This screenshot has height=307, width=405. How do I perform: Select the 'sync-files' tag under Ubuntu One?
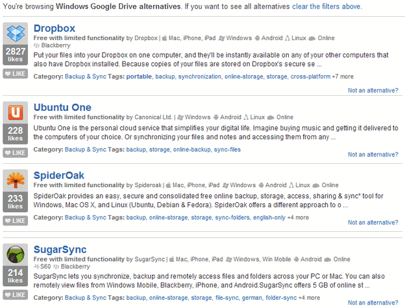tap(227, 149)
